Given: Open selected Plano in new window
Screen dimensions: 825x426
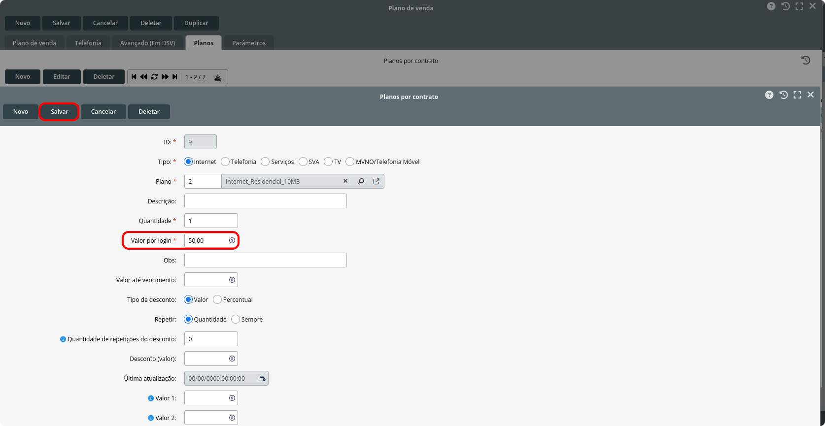Looking at the screenshot, I should [x=377, y=181].
